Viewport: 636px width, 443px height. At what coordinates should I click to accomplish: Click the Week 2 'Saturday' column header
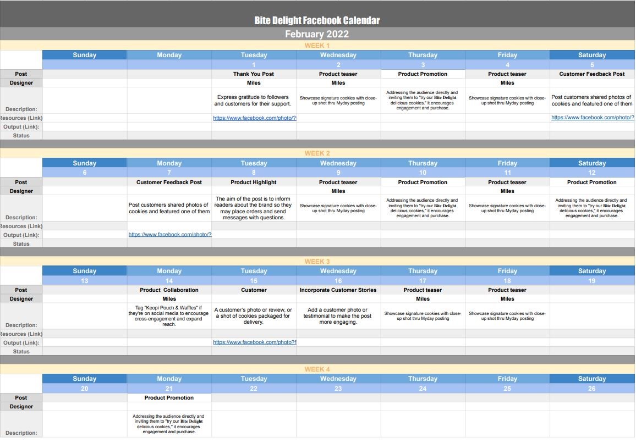(592, 163)
